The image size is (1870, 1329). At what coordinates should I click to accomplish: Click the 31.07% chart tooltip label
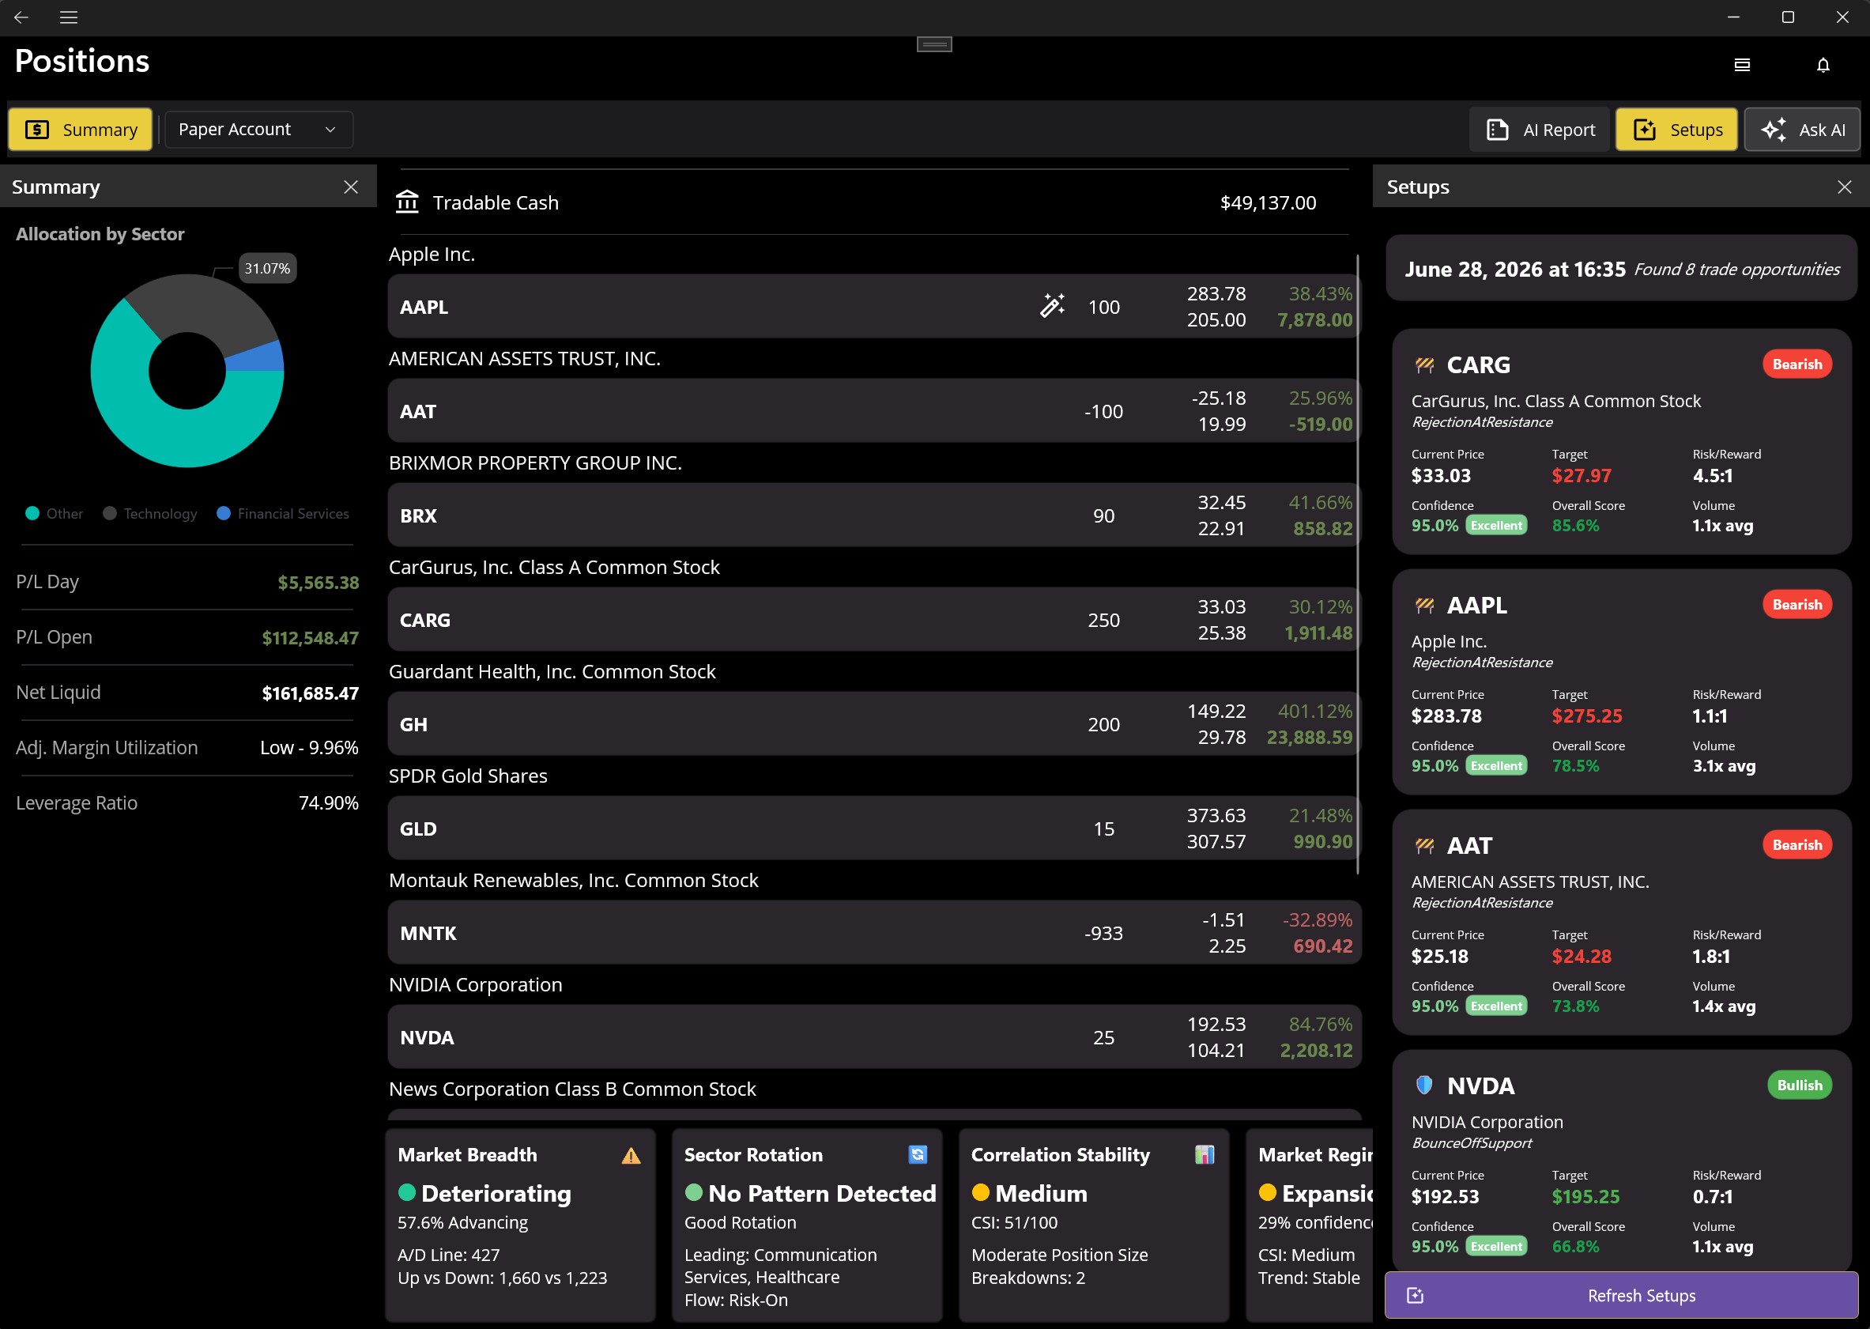(267, 269)
